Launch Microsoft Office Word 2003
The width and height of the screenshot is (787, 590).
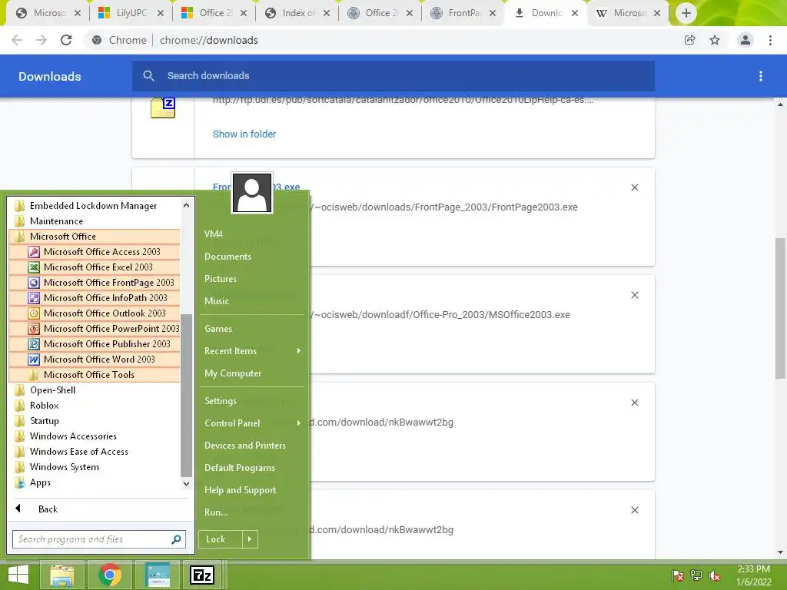click(95, 360)
